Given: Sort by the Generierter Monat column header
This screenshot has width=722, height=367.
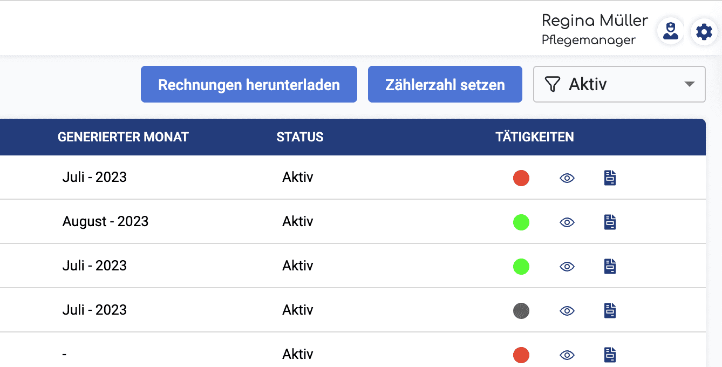Looking at the screenshot, I should point(123,137).
